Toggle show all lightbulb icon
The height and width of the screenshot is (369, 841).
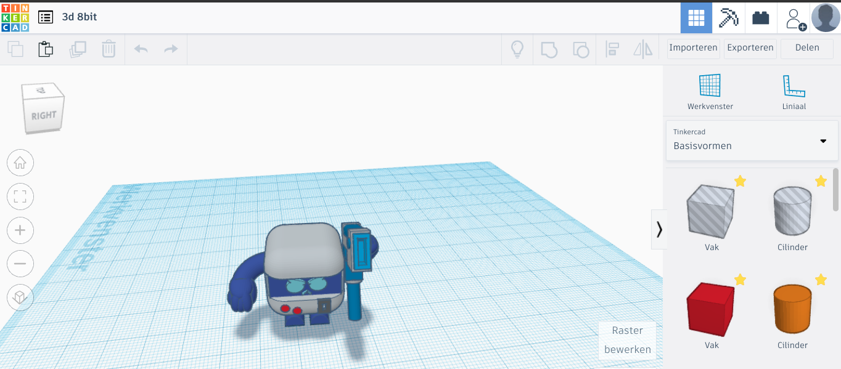pos(517,49)
